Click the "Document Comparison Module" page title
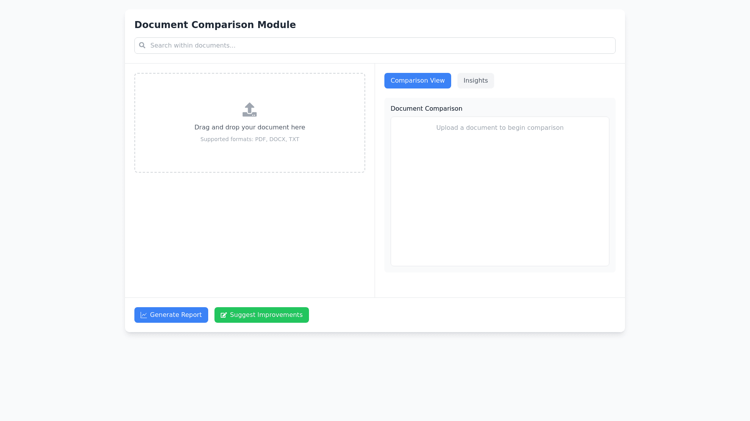This screenshot has height=421, width=750. tap(215, 25)
